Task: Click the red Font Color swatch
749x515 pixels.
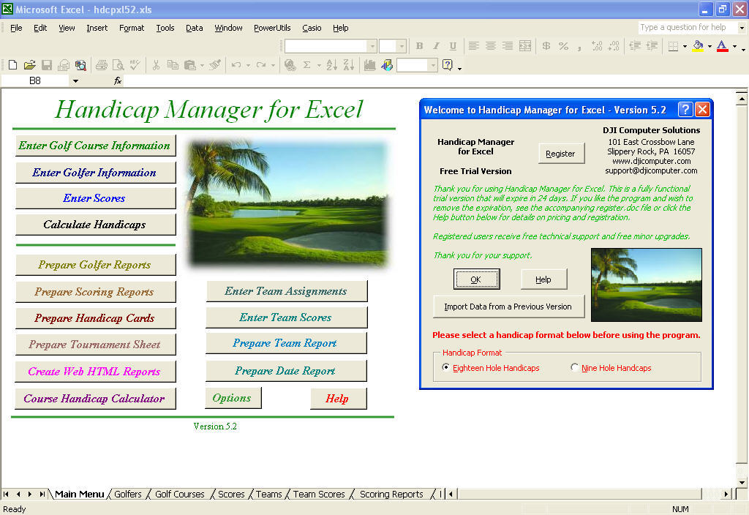Action: coord(723,46)
